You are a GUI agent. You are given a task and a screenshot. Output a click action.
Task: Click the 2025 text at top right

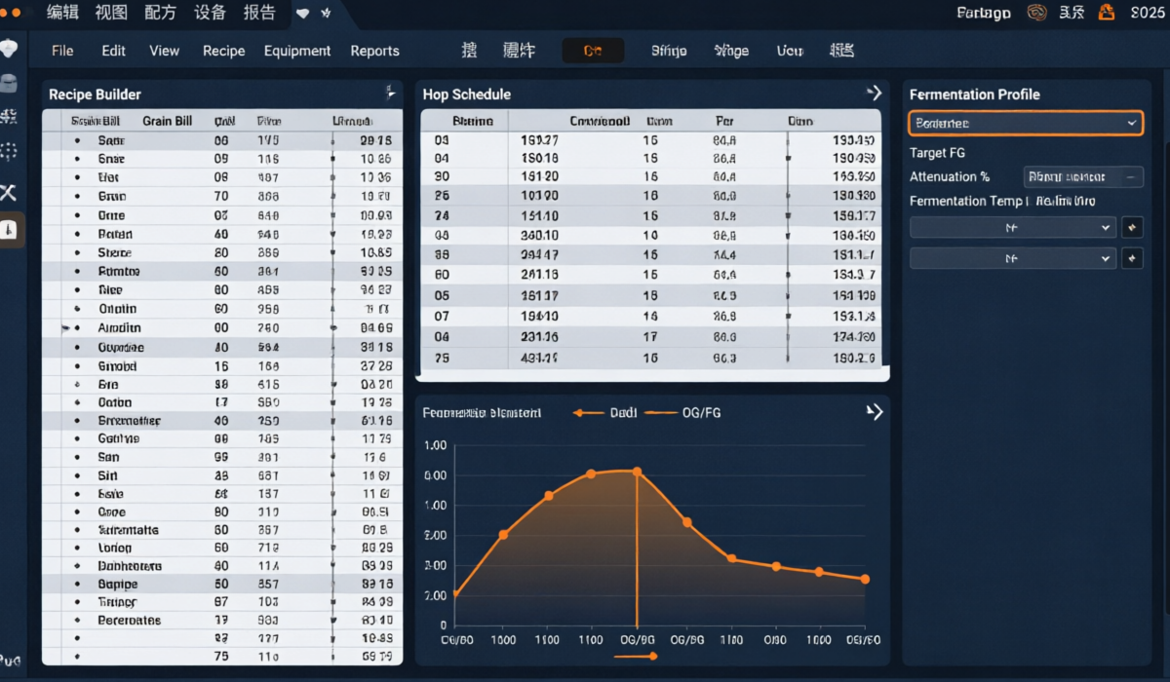[x=1148, y=13]
